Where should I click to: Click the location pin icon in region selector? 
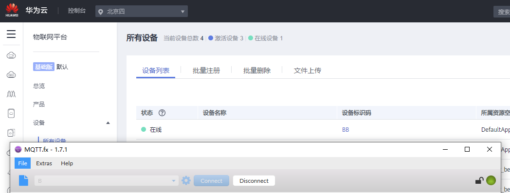coord(101,12)
